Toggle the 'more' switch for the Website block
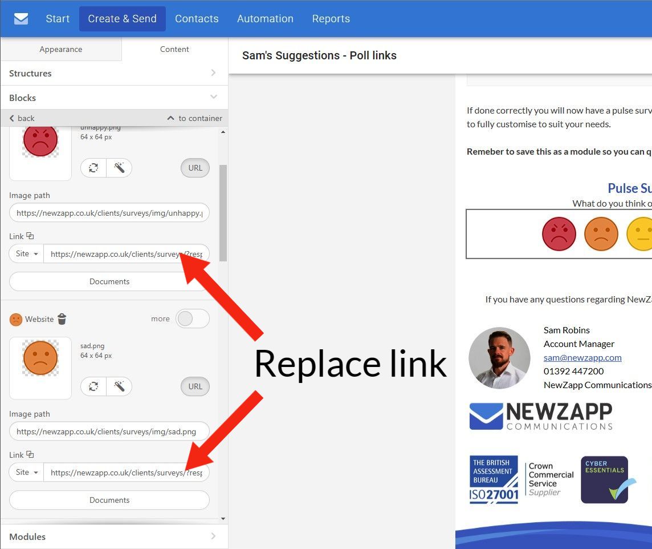The image size is (652, 549). [x=192, y=319]
